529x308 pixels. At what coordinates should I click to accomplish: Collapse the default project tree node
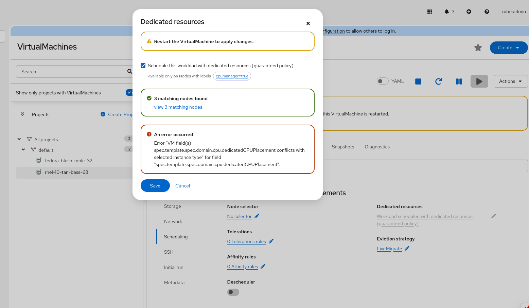pyautogui.click(x=23, y=150)
